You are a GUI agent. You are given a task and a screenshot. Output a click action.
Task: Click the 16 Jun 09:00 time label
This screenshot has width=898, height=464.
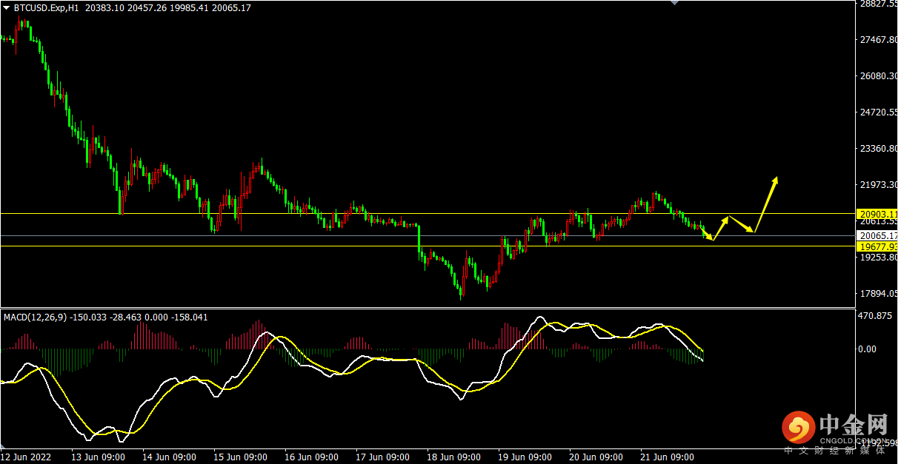tap(311, 457)
